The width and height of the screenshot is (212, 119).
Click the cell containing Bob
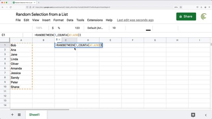pos(21,45)
